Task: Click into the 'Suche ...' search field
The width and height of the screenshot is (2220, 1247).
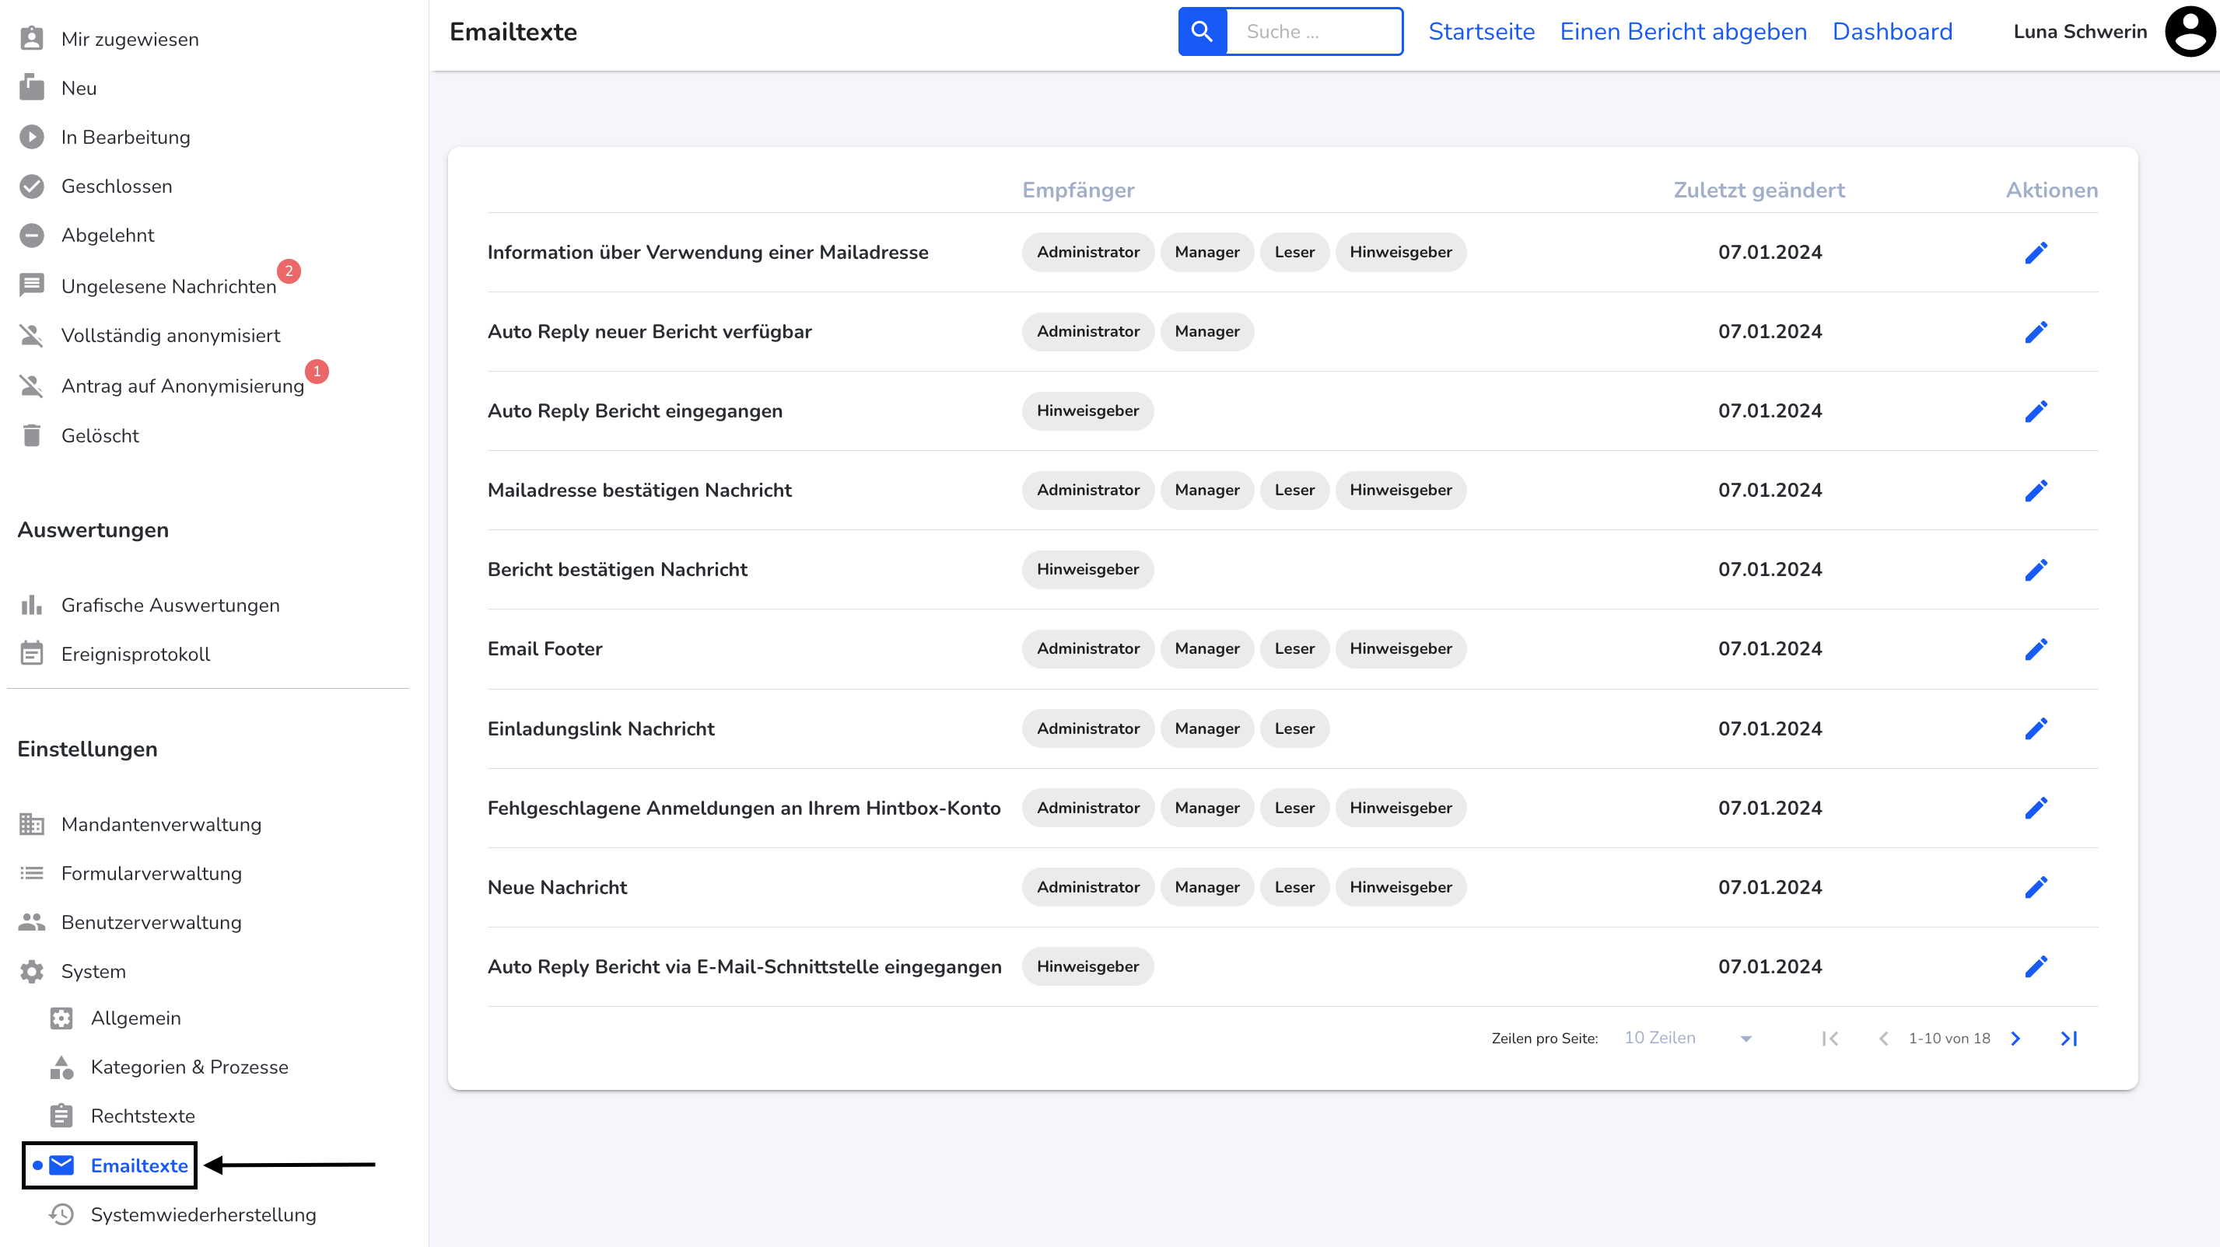Action: pyautogui.click(x=1315, y=32)
